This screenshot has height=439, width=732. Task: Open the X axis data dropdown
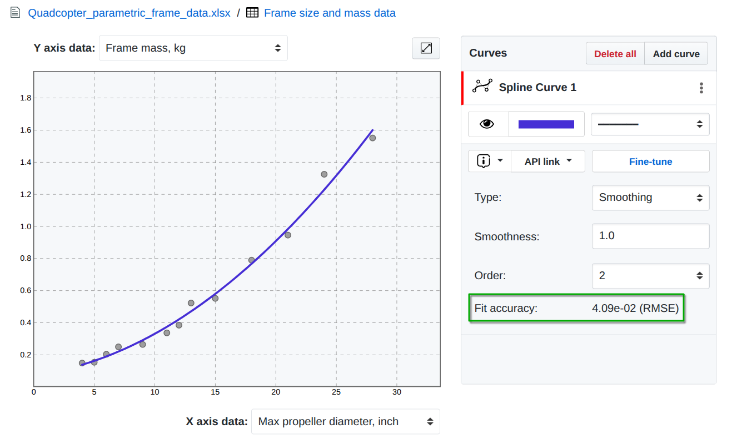pos(345,422)
